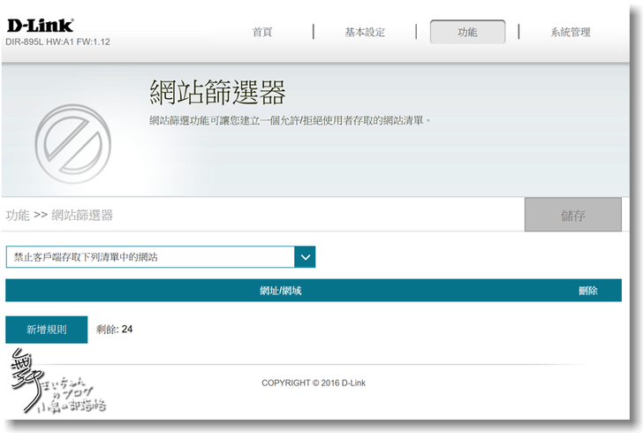Open the 系統管理 menu
643x433 pixels.
click(x=570, y=32)
